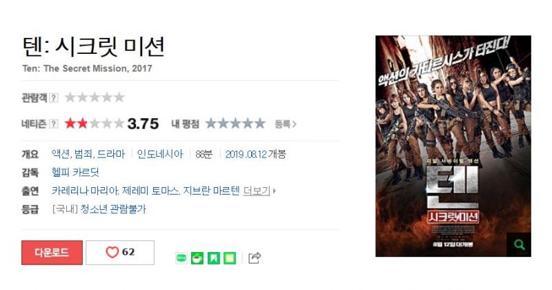
Task: Open director 헬피 카르딧 link
Action: pyautogui.click(x=75, y=173)
